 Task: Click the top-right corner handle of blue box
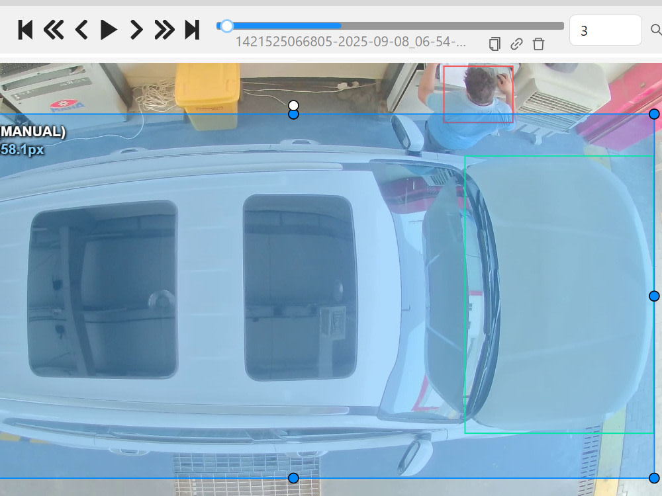[654, 114]
